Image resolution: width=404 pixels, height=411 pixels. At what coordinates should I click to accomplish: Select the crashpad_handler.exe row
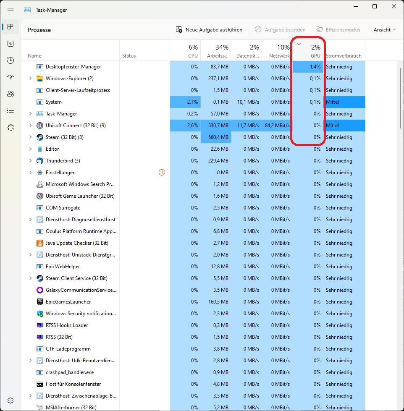coord(193,372)
